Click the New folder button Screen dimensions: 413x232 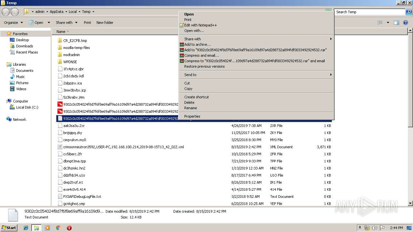pos(105,23)
